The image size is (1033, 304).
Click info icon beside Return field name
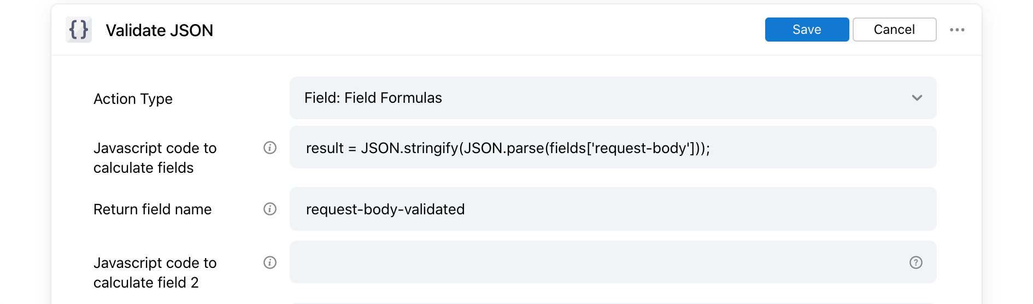tap(270, 209)
